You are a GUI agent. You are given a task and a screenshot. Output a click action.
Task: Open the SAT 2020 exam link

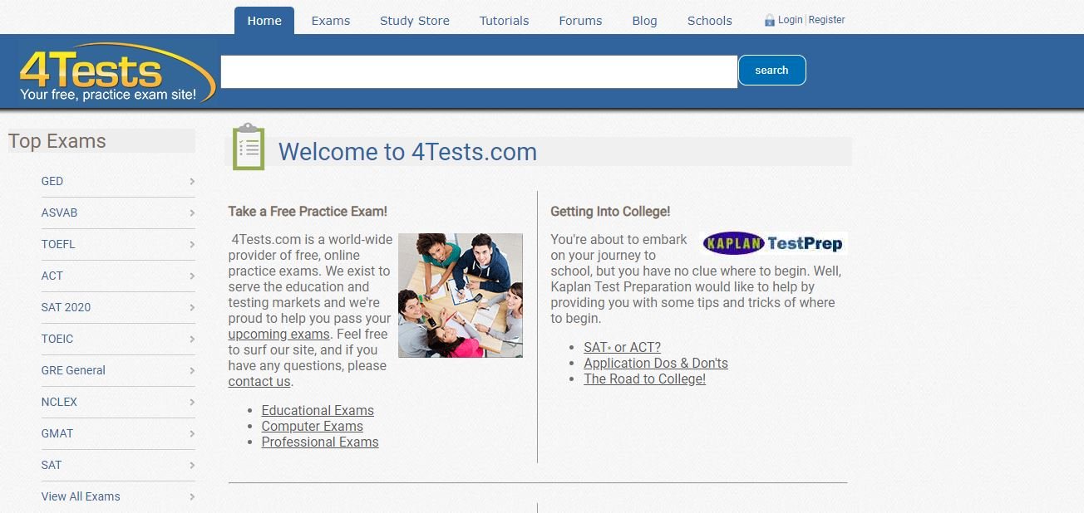(66, 307)
